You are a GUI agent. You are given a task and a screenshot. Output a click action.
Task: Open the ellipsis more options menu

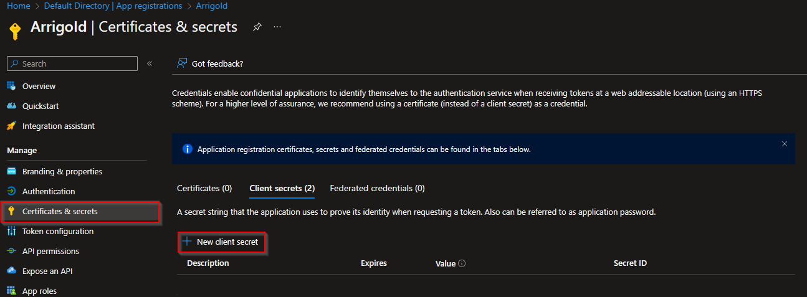277,27
